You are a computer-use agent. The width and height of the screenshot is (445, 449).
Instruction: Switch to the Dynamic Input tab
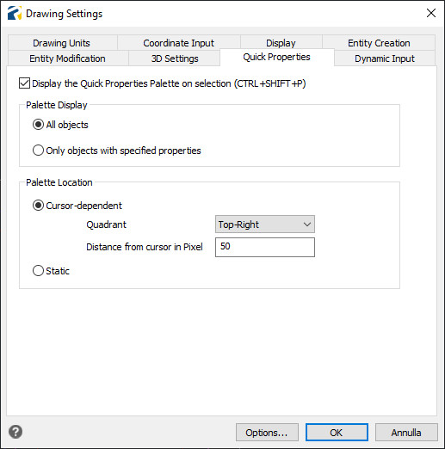[385, 58]
